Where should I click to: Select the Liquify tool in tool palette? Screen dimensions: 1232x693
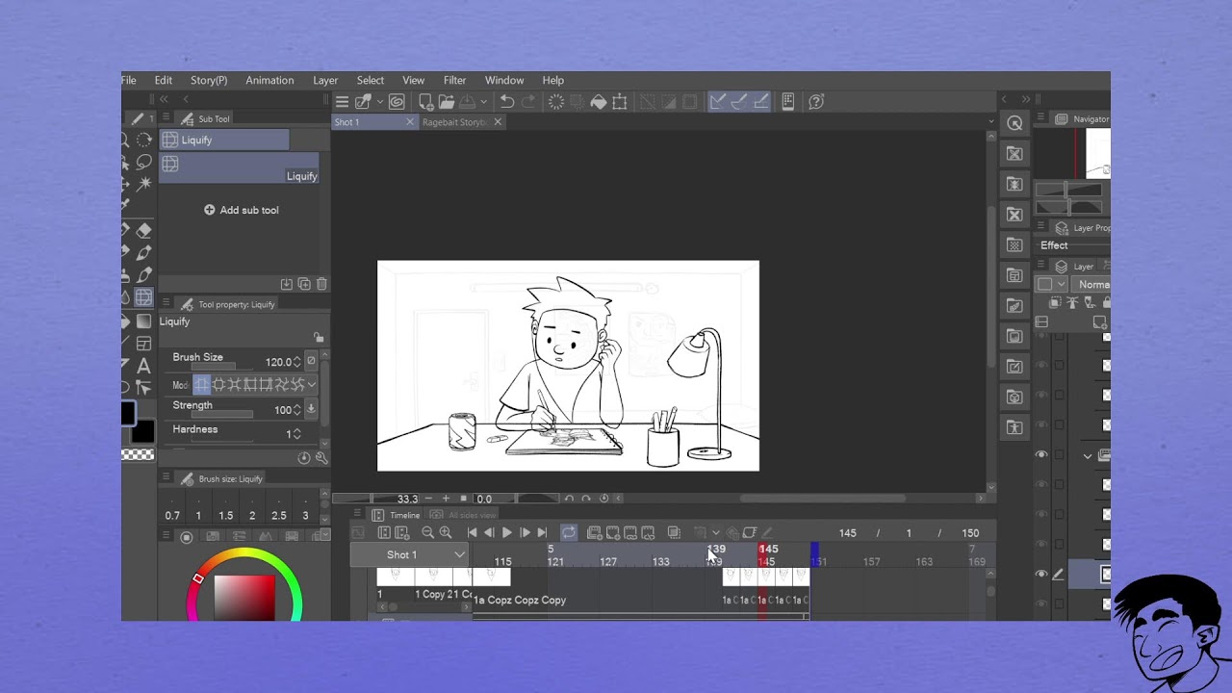tap(143, 297)
